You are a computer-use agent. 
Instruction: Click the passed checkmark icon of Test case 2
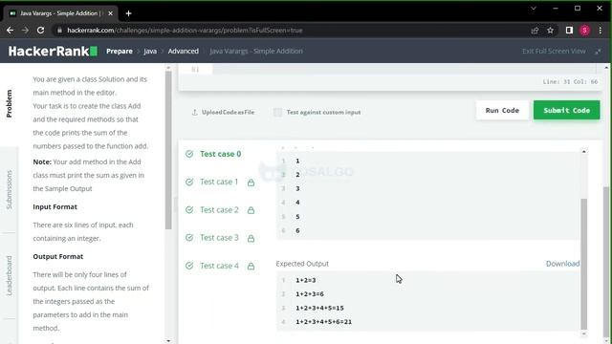(x=189, y=210)
